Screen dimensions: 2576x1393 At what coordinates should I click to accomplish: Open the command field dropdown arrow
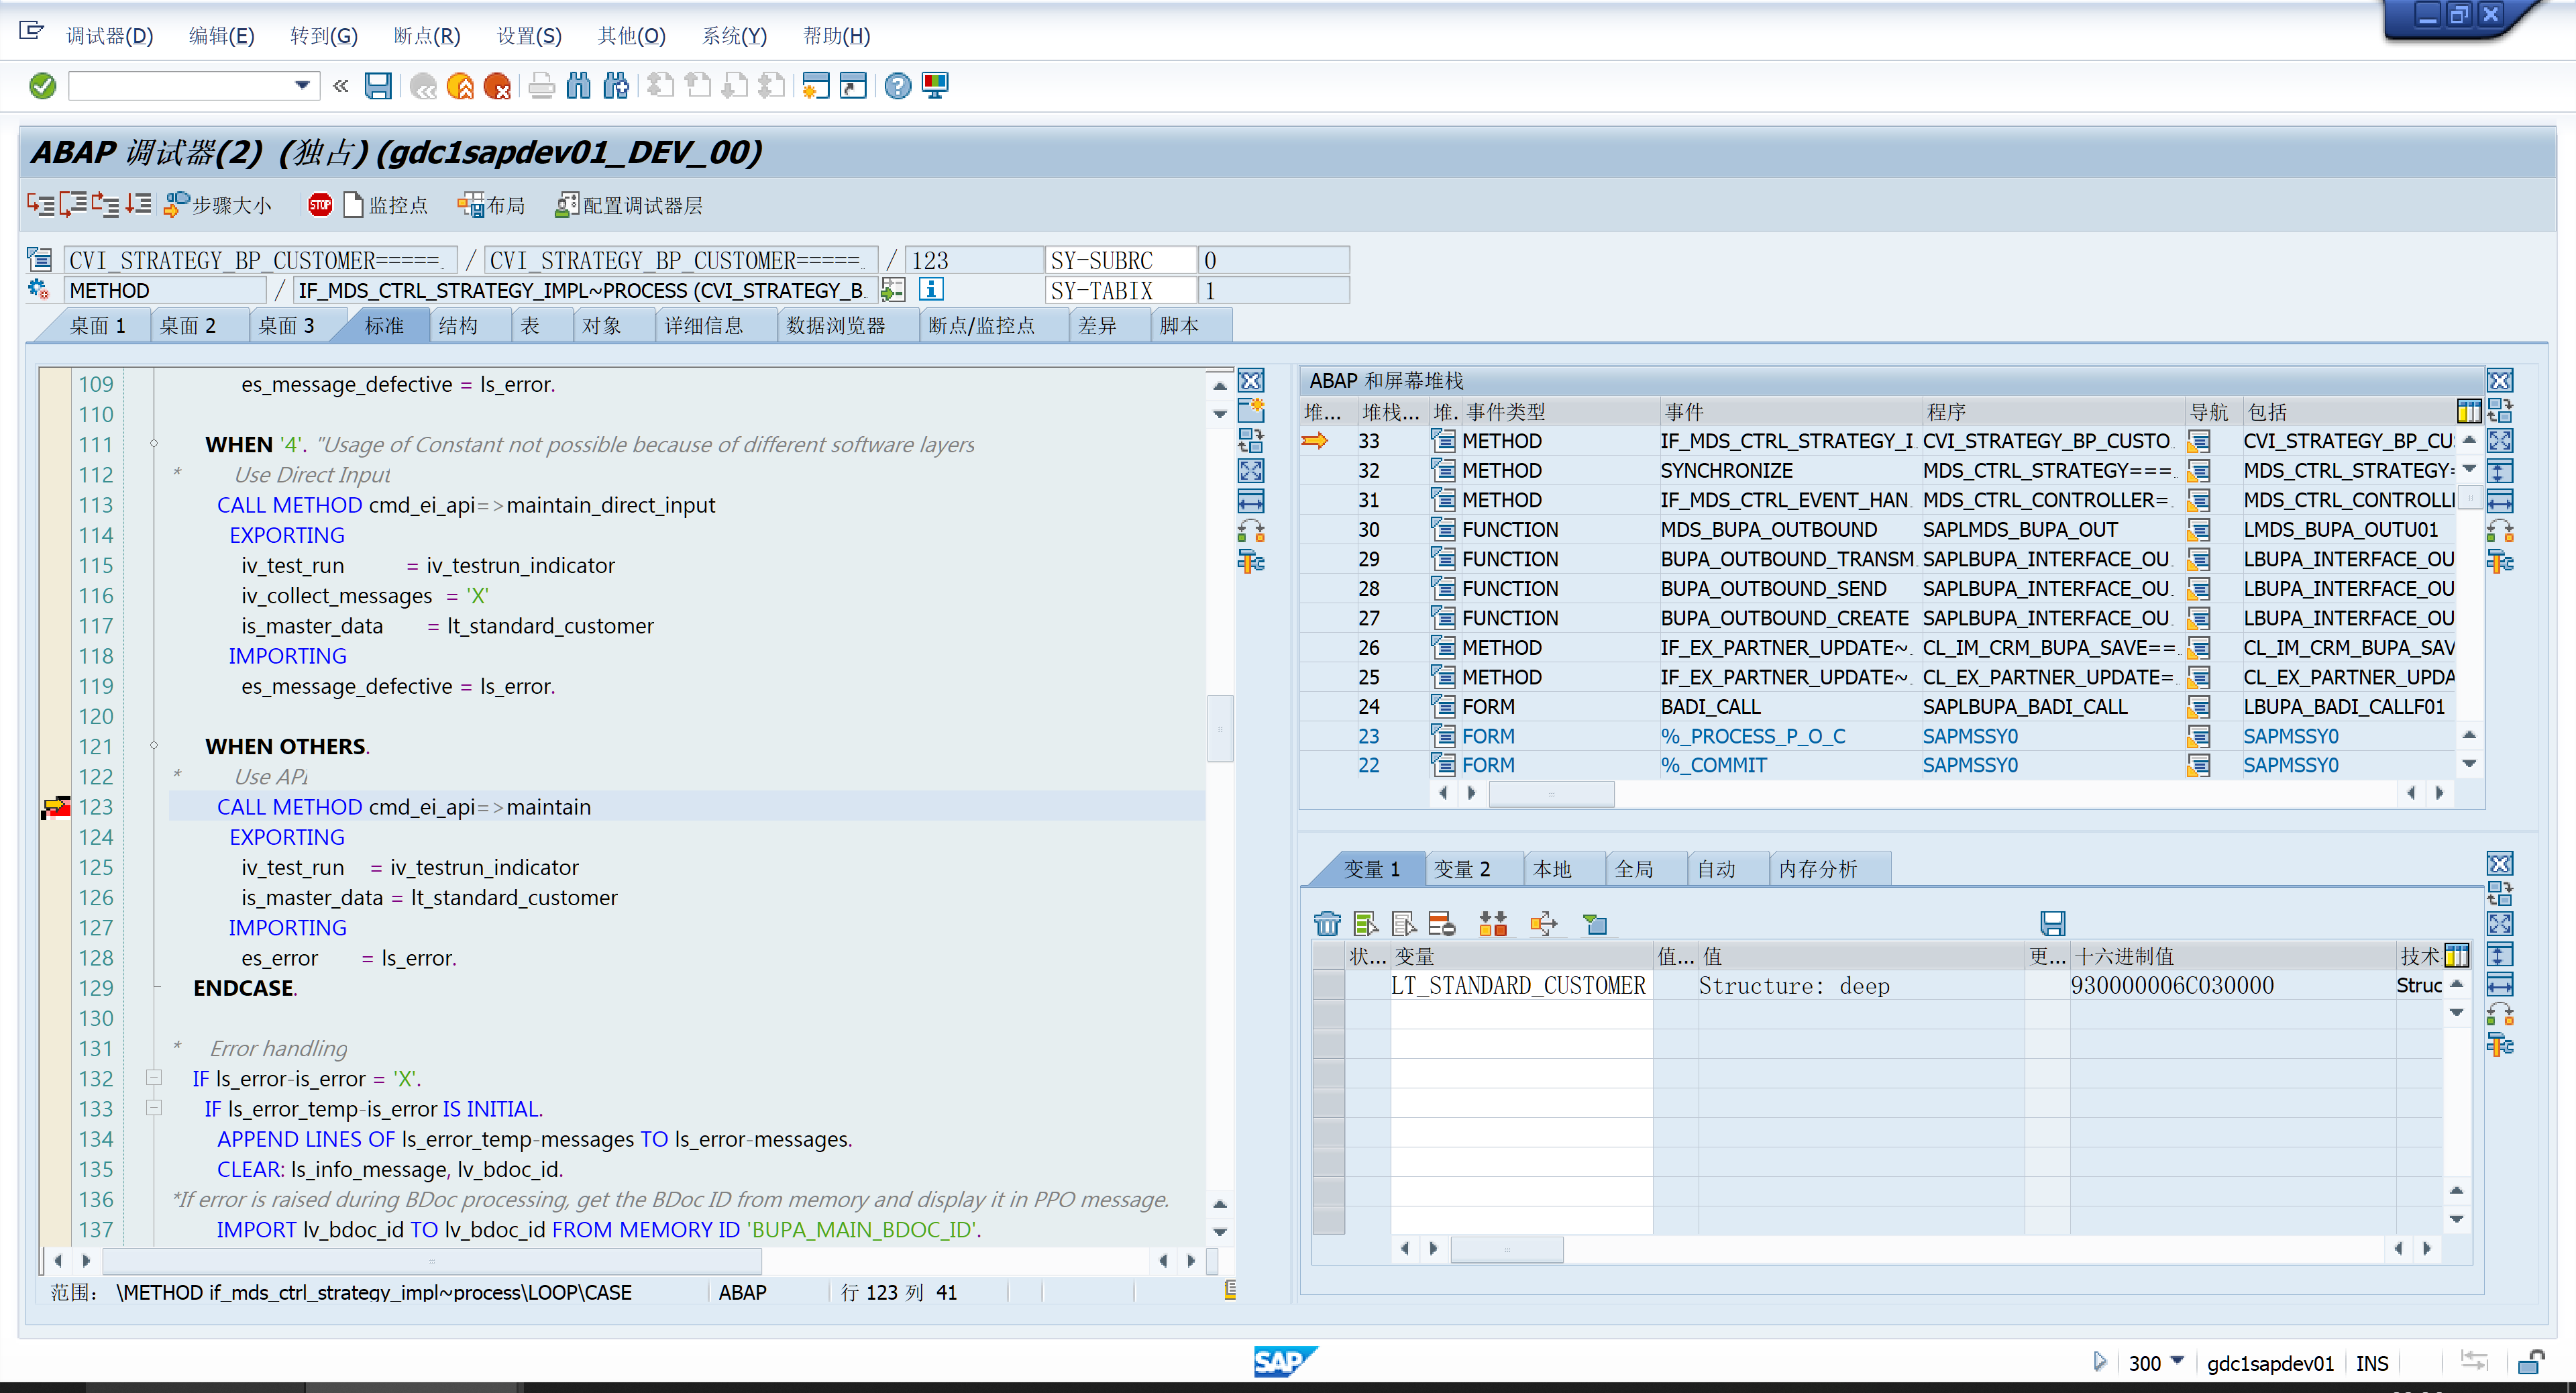pyautogui.click(x=301, y=86)
